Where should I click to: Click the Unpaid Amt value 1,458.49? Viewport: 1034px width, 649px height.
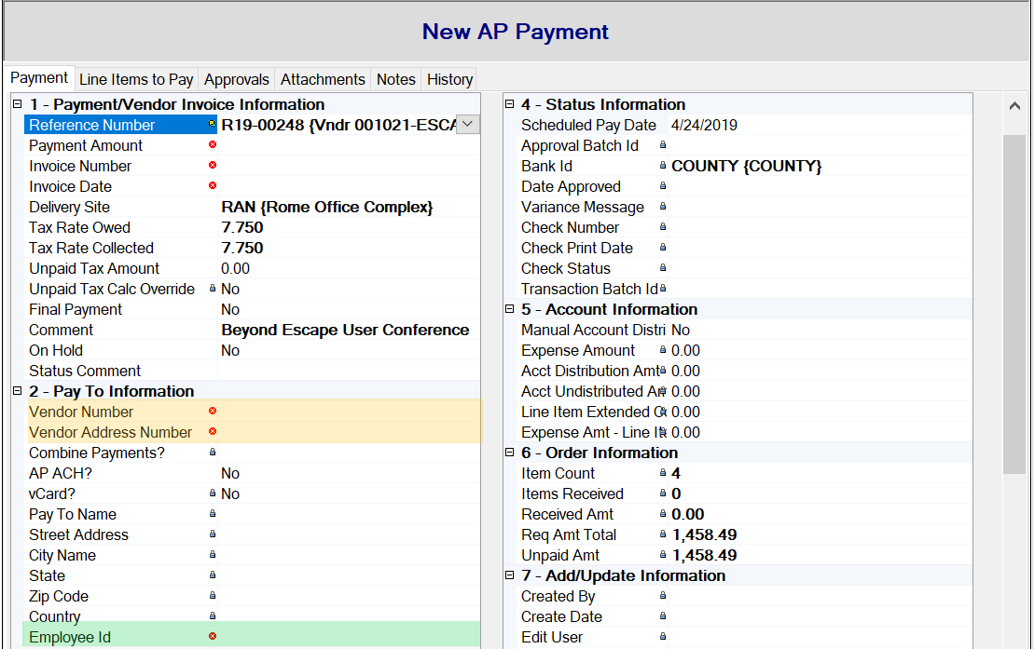click(x=704, y=555)
